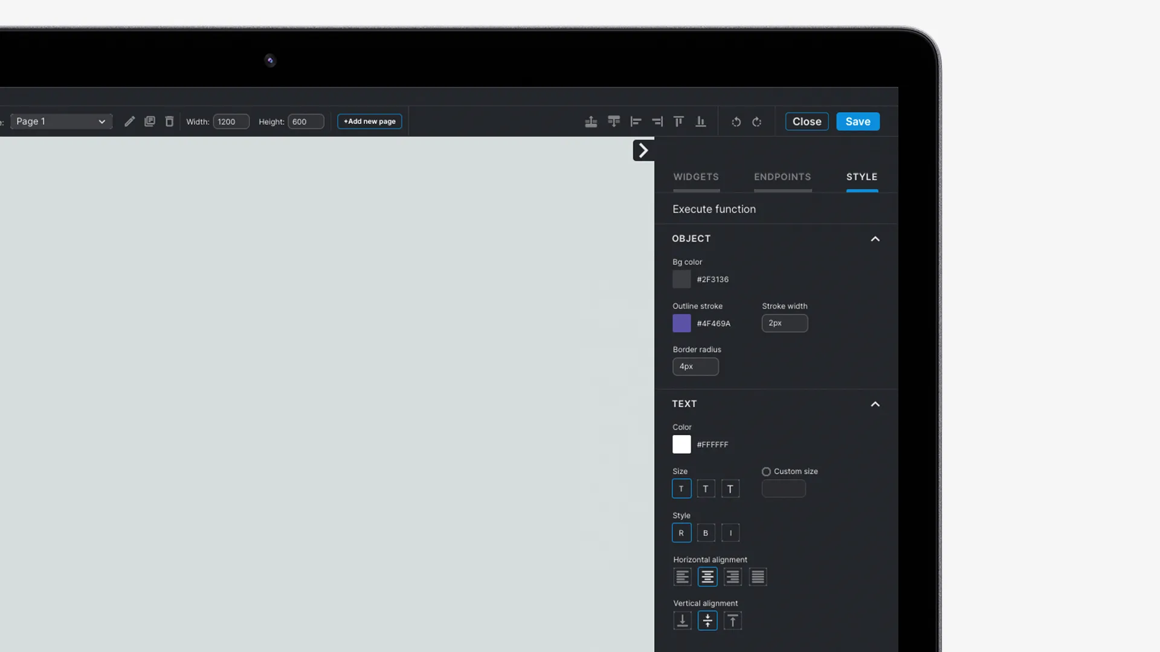This screenshot has height=652, width=1160.
Task: Switch to the STYLE tab
Action: coord(862,177)
